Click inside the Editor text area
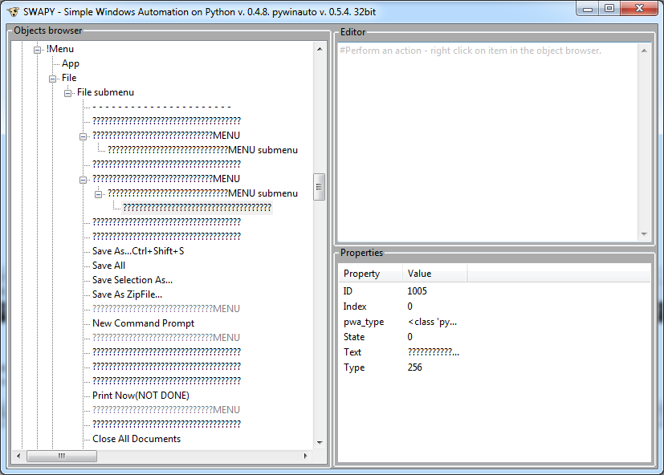664x475 pixels. coord(488,142)
